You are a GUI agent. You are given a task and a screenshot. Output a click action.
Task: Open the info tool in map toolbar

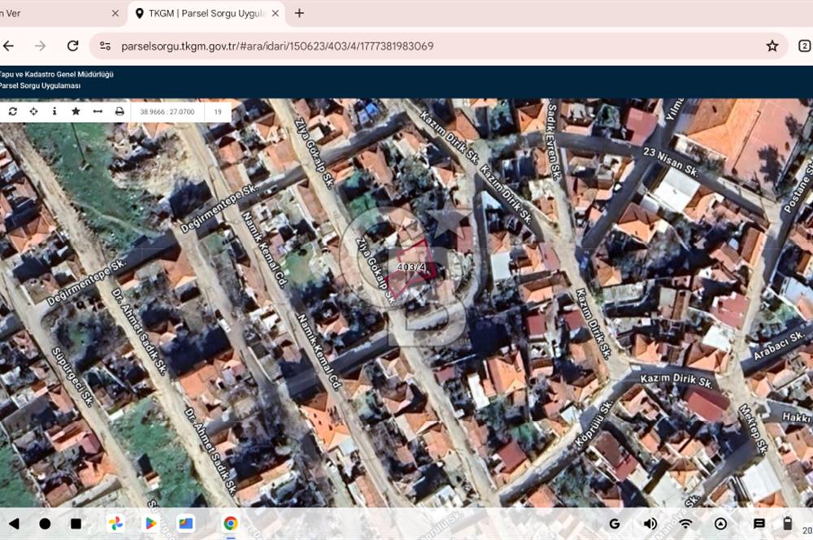[54, 111]
